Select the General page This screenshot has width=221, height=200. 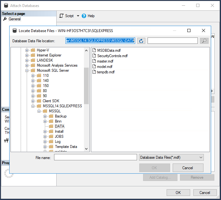pyautogui.click(x=15, y=19)
